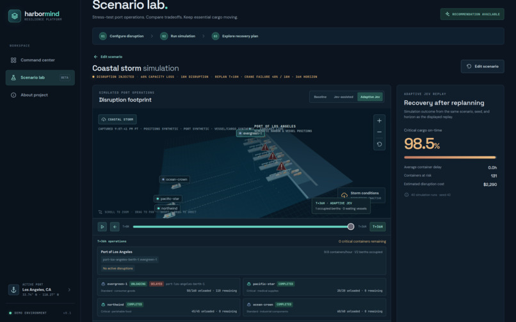Click the back arrow icon beside Edit scenario
The image size is (516, 322).
[95, 57]
